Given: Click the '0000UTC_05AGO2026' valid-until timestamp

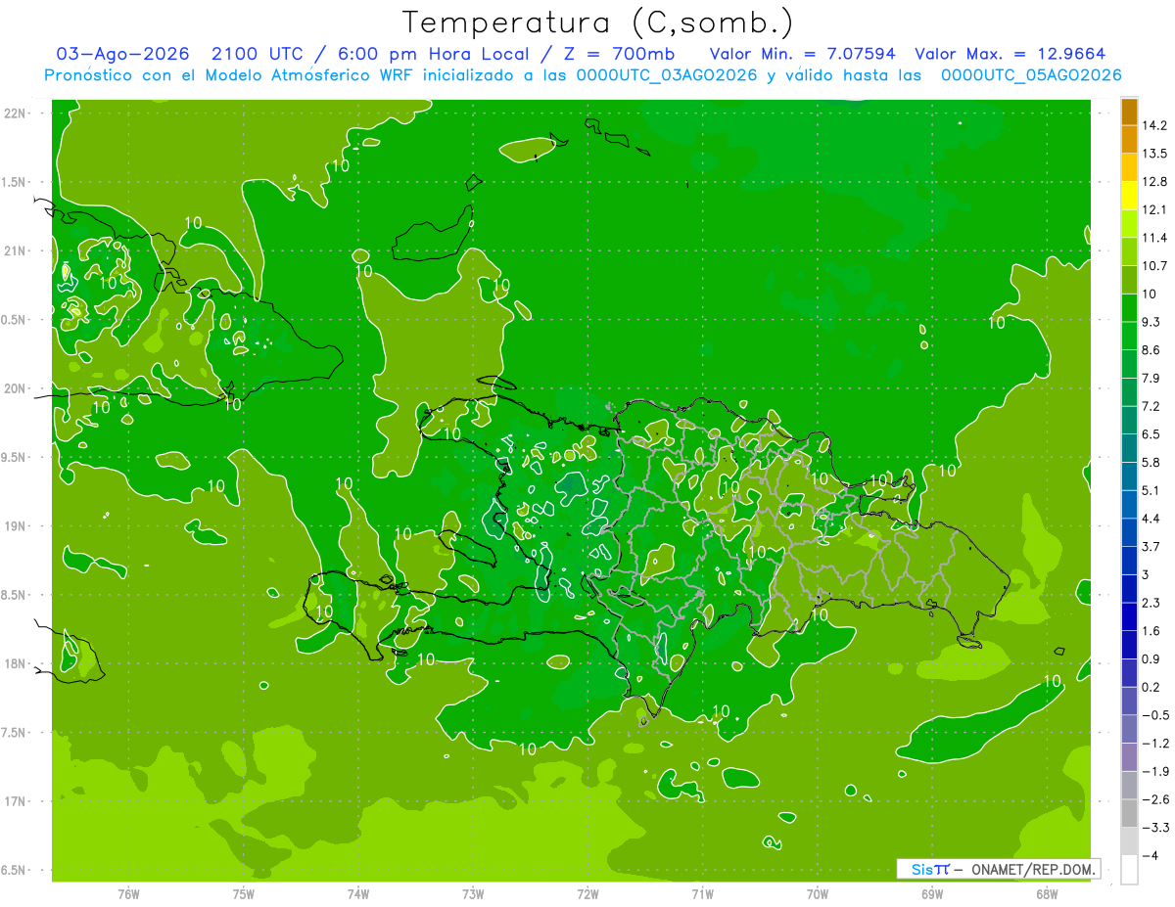Looking at the screenshot, I should tap(1031, 75).
